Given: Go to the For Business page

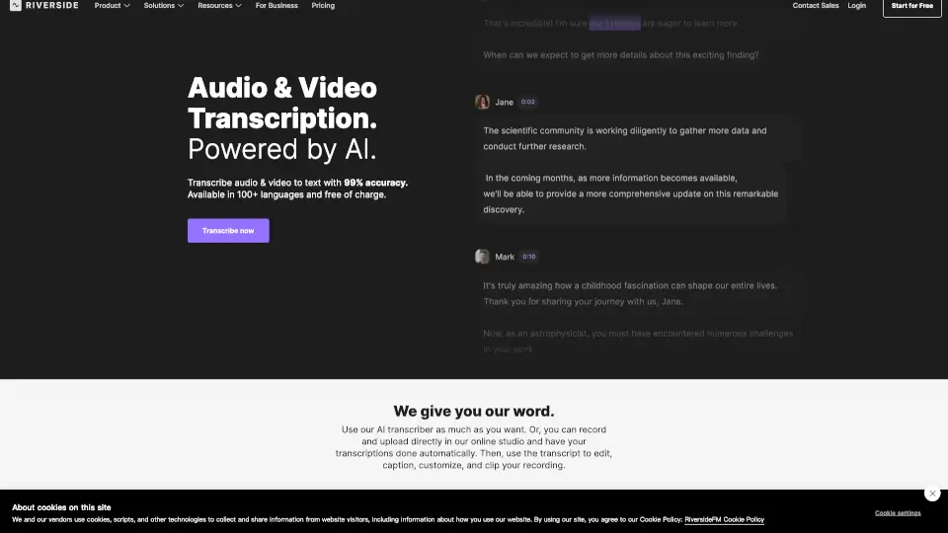Looking at the screenshot, I should pyautogui.click(x=276, y=6).
